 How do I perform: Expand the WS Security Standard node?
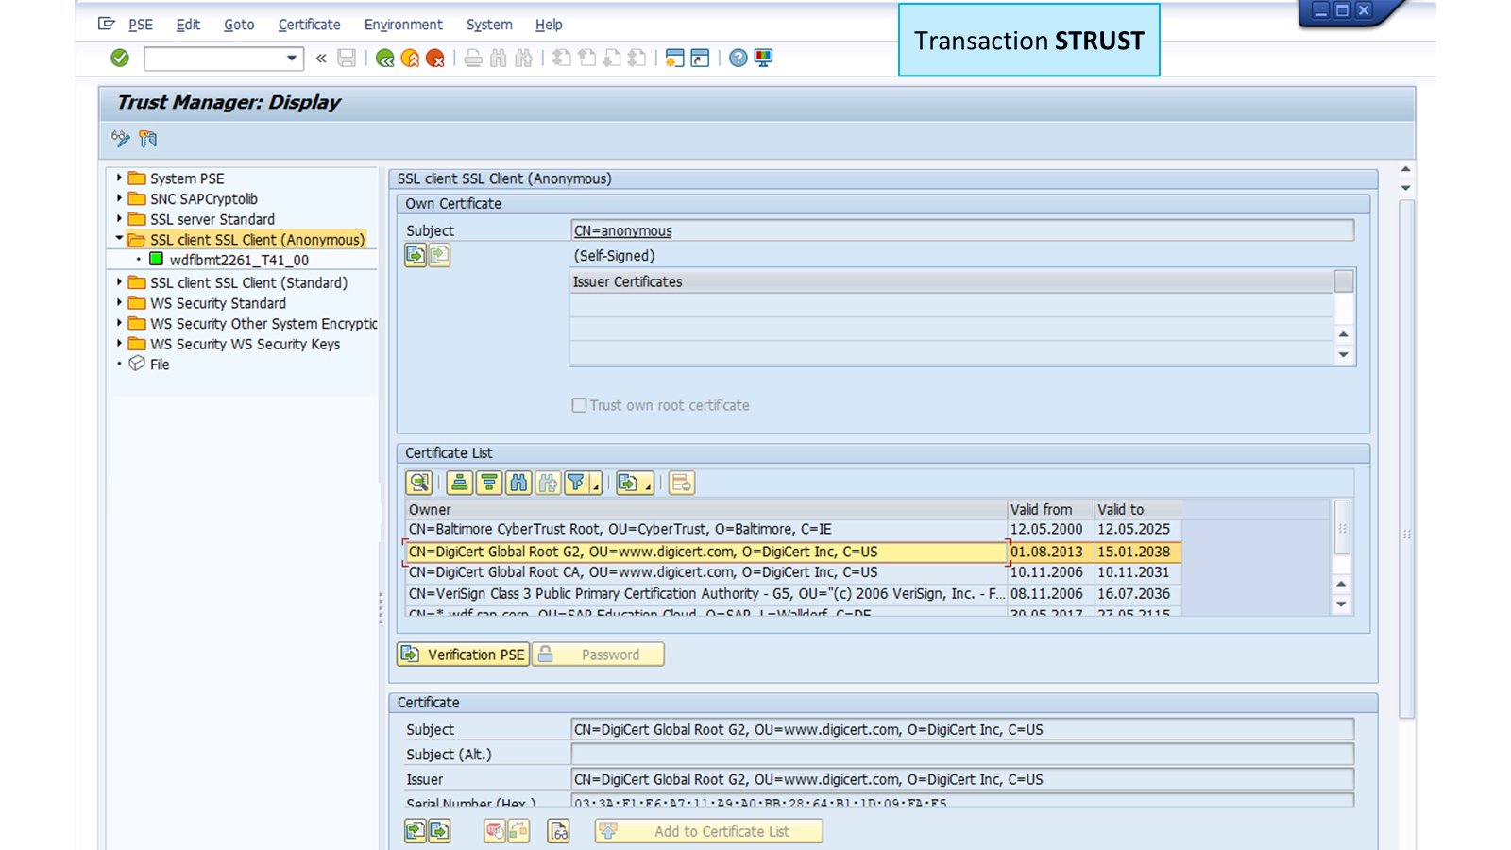[120, 303]
